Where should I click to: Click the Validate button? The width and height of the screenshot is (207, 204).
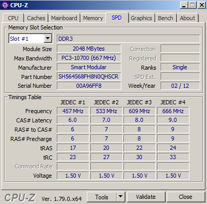tap(146, 197)
